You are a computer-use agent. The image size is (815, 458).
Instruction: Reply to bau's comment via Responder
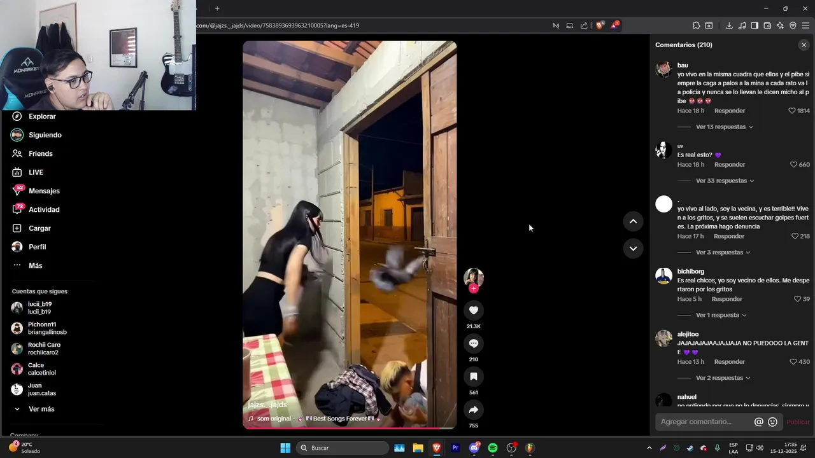click(x=730, y=111)
